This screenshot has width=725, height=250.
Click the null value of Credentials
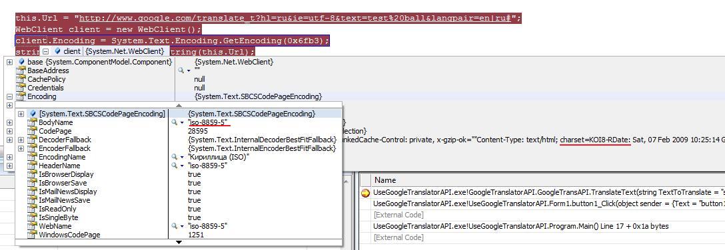(199, 88)
